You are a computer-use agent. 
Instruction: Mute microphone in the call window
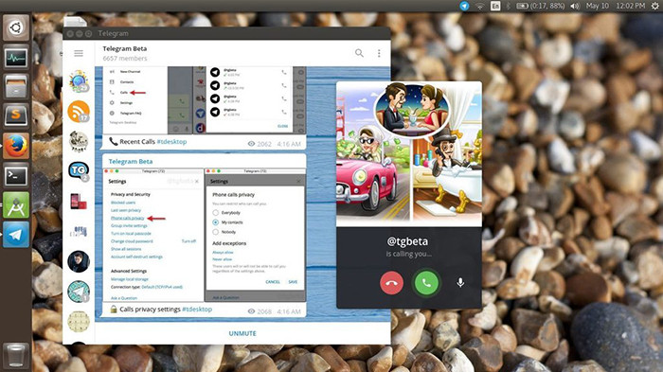[460, 283]
